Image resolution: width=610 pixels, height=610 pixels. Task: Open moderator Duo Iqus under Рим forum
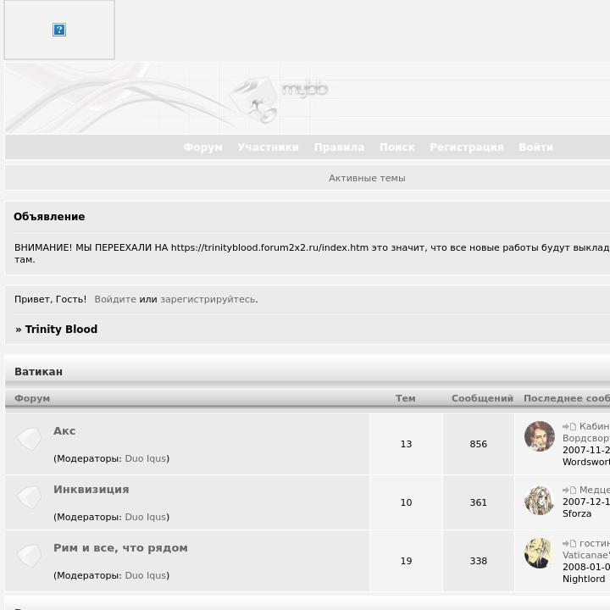tap(146, 575)
